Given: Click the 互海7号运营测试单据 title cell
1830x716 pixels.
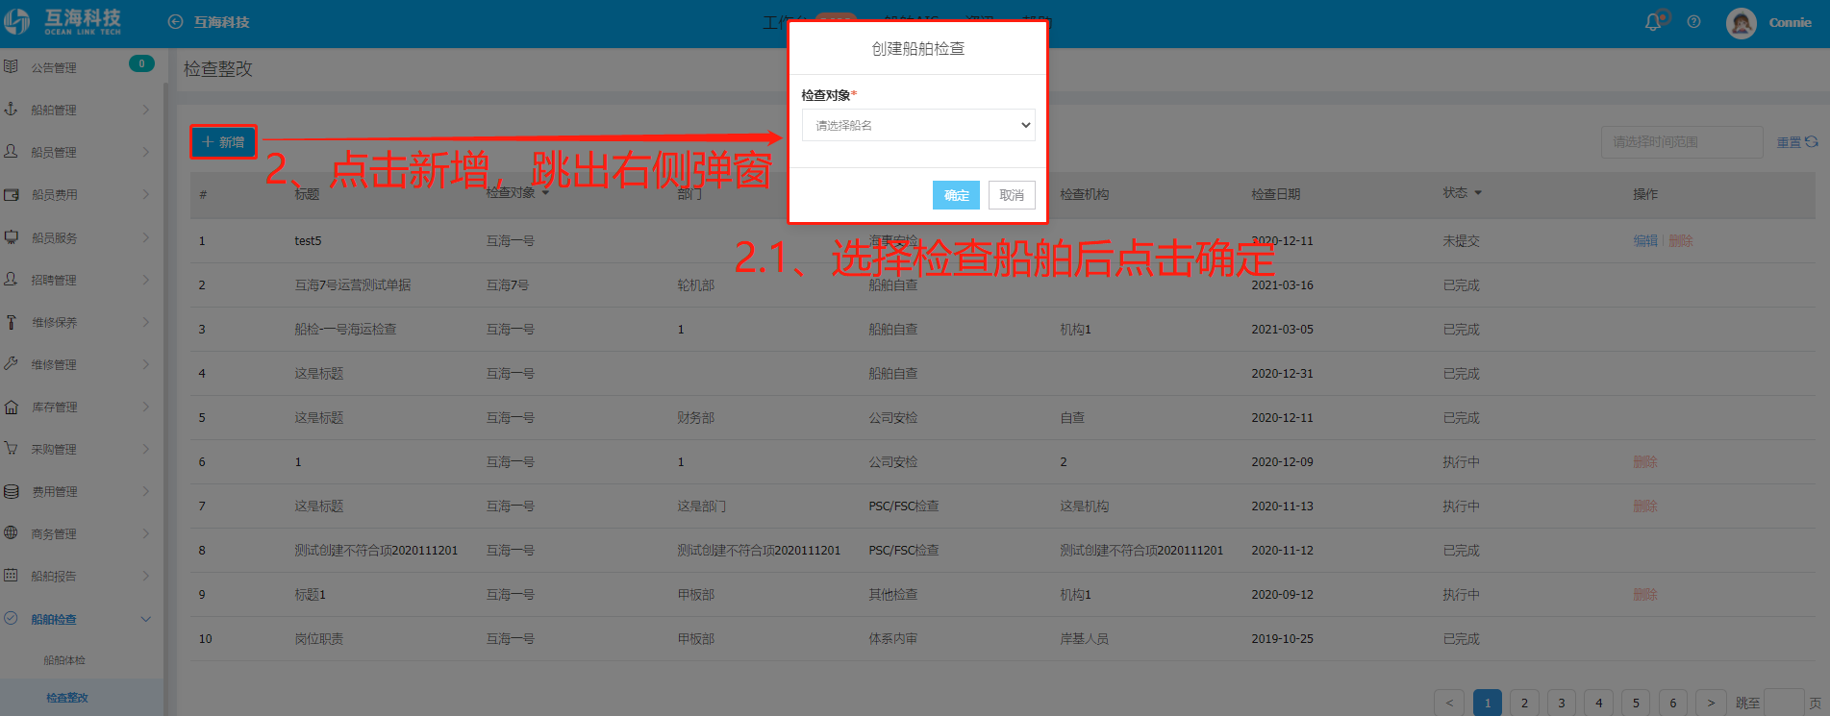Looking at the screenshot, I should point(352,285).
